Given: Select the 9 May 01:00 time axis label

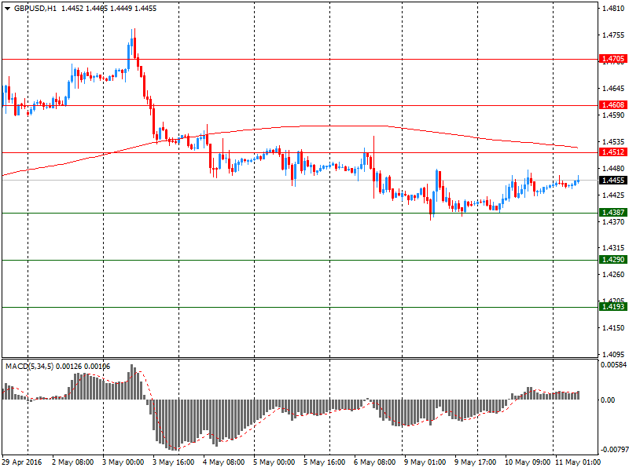Looking at the screenshot, I should (425, 462).
